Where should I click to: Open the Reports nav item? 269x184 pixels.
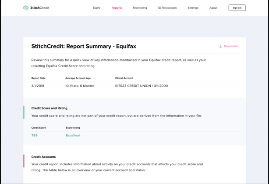coord(117,8)
